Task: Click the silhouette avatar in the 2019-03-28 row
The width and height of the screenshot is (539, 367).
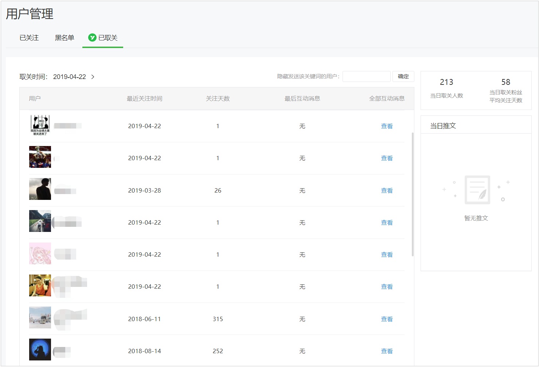Action: point(40,189)
